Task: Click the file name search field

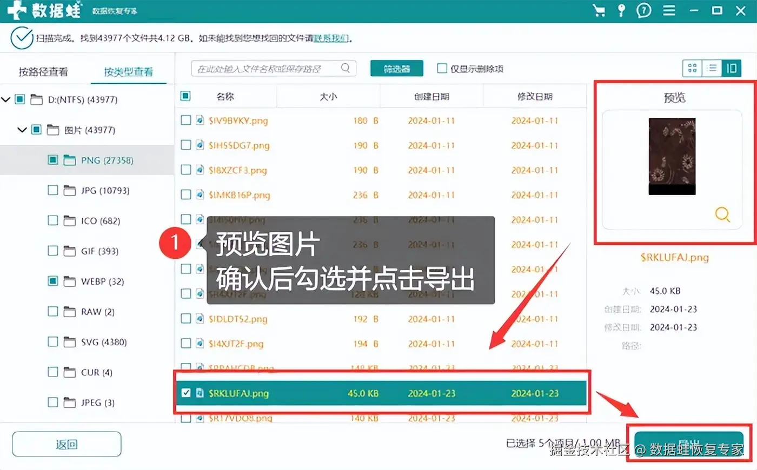Action: pos(274,68)
